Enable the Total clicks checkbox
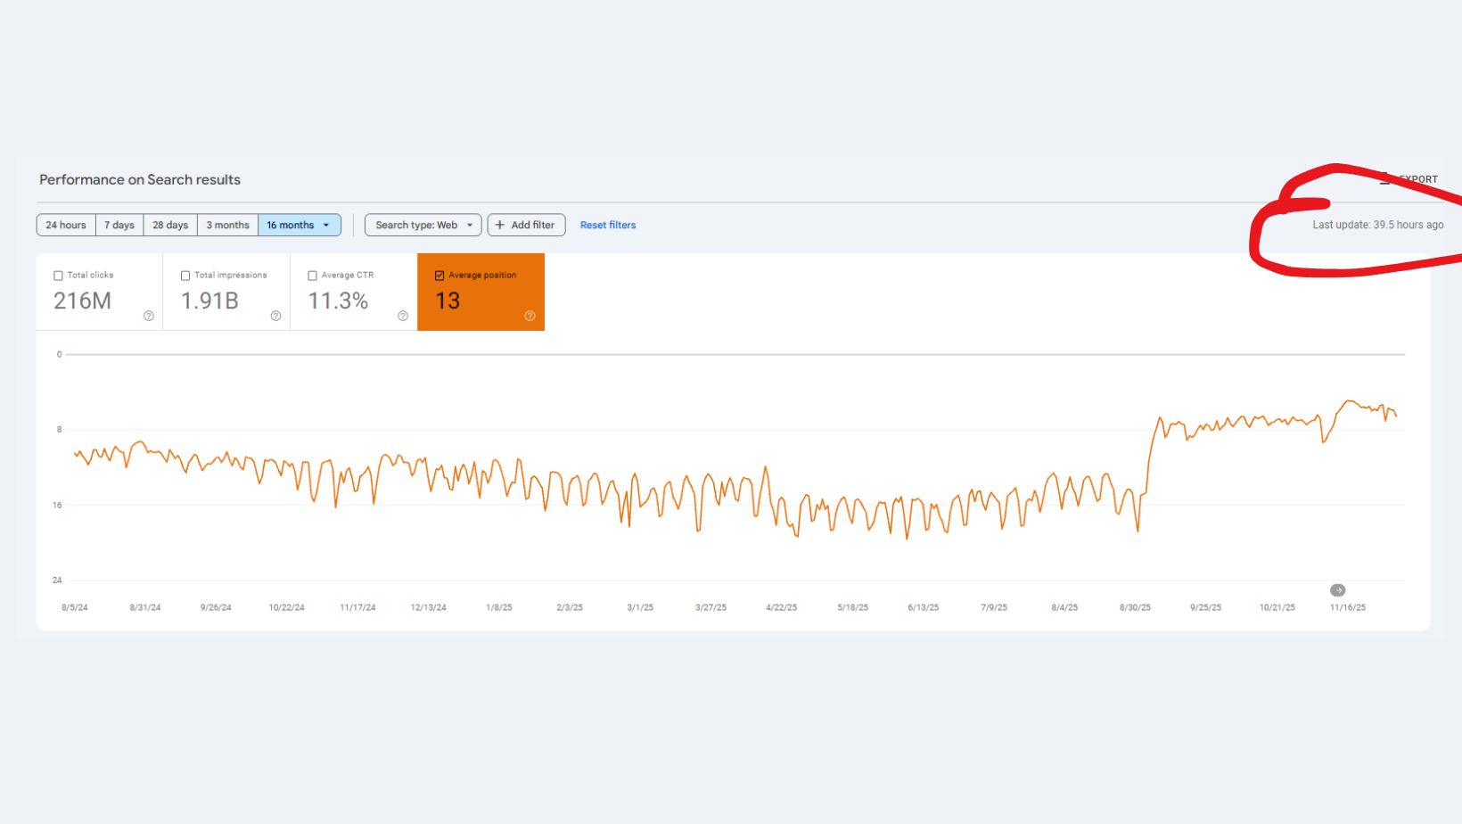This screenshot has height=824, width=1462. click(x=59, y=276)
